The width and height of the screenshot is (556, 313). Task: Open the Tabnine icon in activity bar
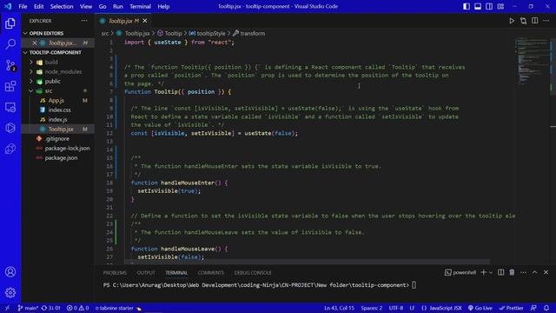(10, 149)
